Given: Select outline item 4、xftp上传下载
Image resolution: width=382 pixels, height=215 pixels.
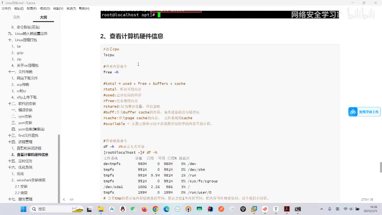Looking at the screenshot, I should pyautogui.click(x=24, y=97).
